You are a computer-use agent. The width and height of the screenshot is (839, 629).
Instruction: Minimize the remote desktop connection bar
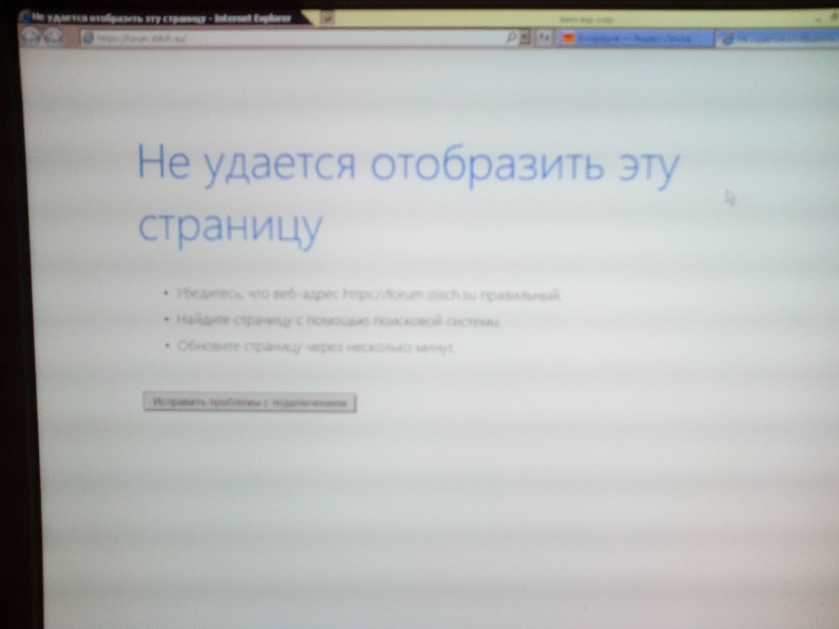pos(818,19)
